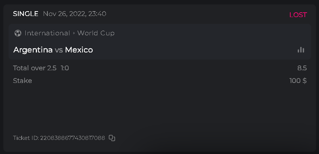
Task: Click the Total over 2.5 market
Action: [35, 68]
